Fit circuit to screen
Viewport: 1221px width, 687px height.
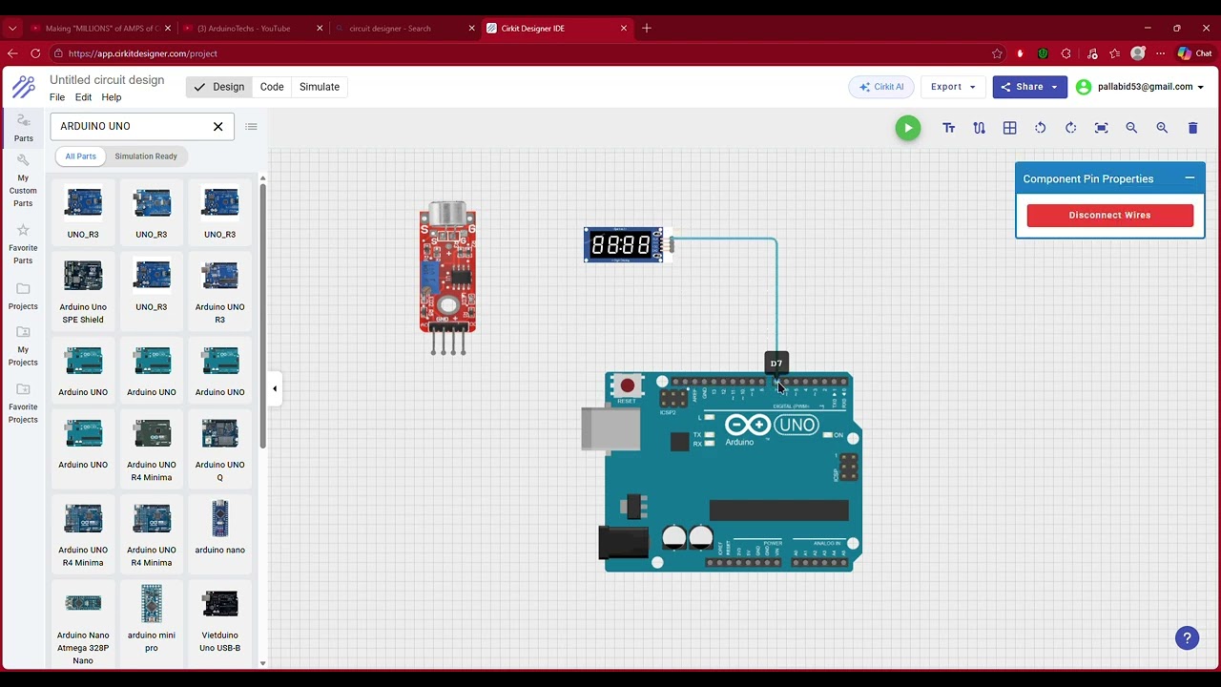(x=1102, y=128)
